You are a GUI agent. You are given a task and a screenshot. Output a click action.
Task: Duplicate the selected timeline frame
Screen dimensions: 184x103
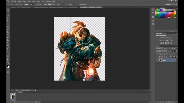pos(37,102)
